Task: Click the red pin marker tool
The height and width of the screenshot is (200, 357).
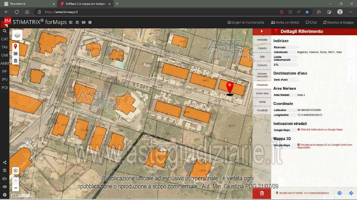Action: click(x=15, y=47)
